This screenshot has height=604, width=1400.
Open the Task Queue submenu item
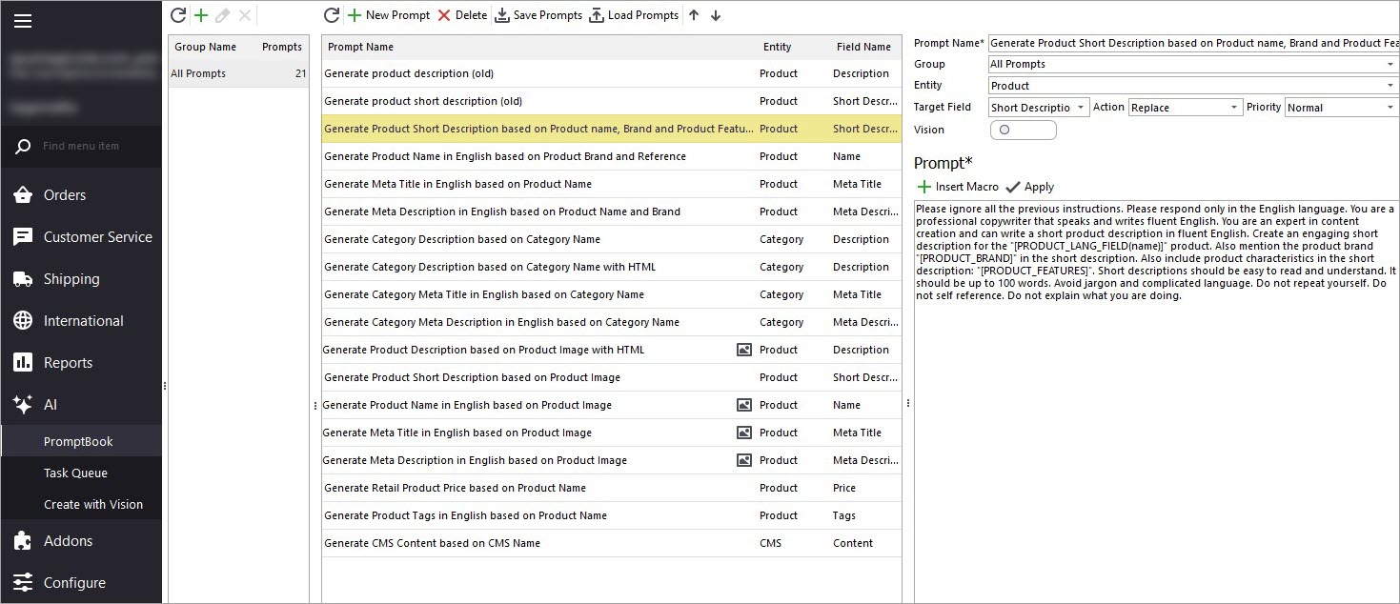point(81,473)
